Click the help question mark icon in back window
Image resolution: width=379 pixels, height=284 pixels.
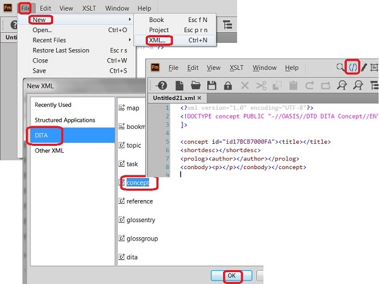coord(14,25)
